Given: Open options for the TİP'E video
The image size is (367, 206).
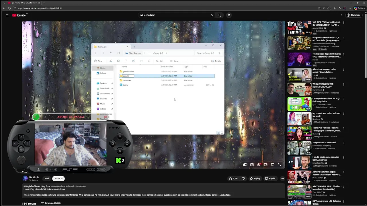Looking at the screenshot, I should (343, 23).
